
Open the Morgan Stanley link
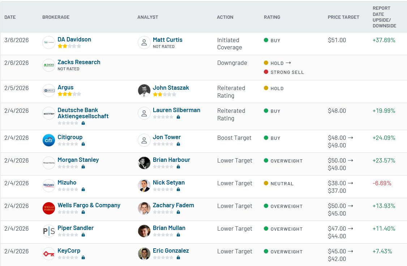tap(78, 160)
